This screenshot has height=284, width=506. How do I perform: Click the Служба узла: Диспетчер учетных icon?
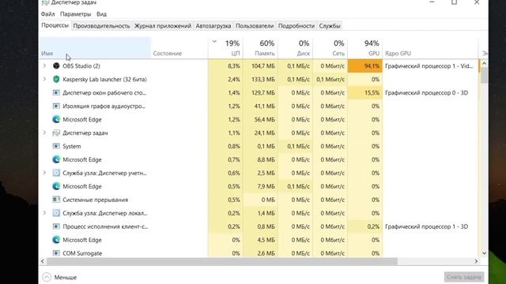pyautogui.click(x=56, y=173)
